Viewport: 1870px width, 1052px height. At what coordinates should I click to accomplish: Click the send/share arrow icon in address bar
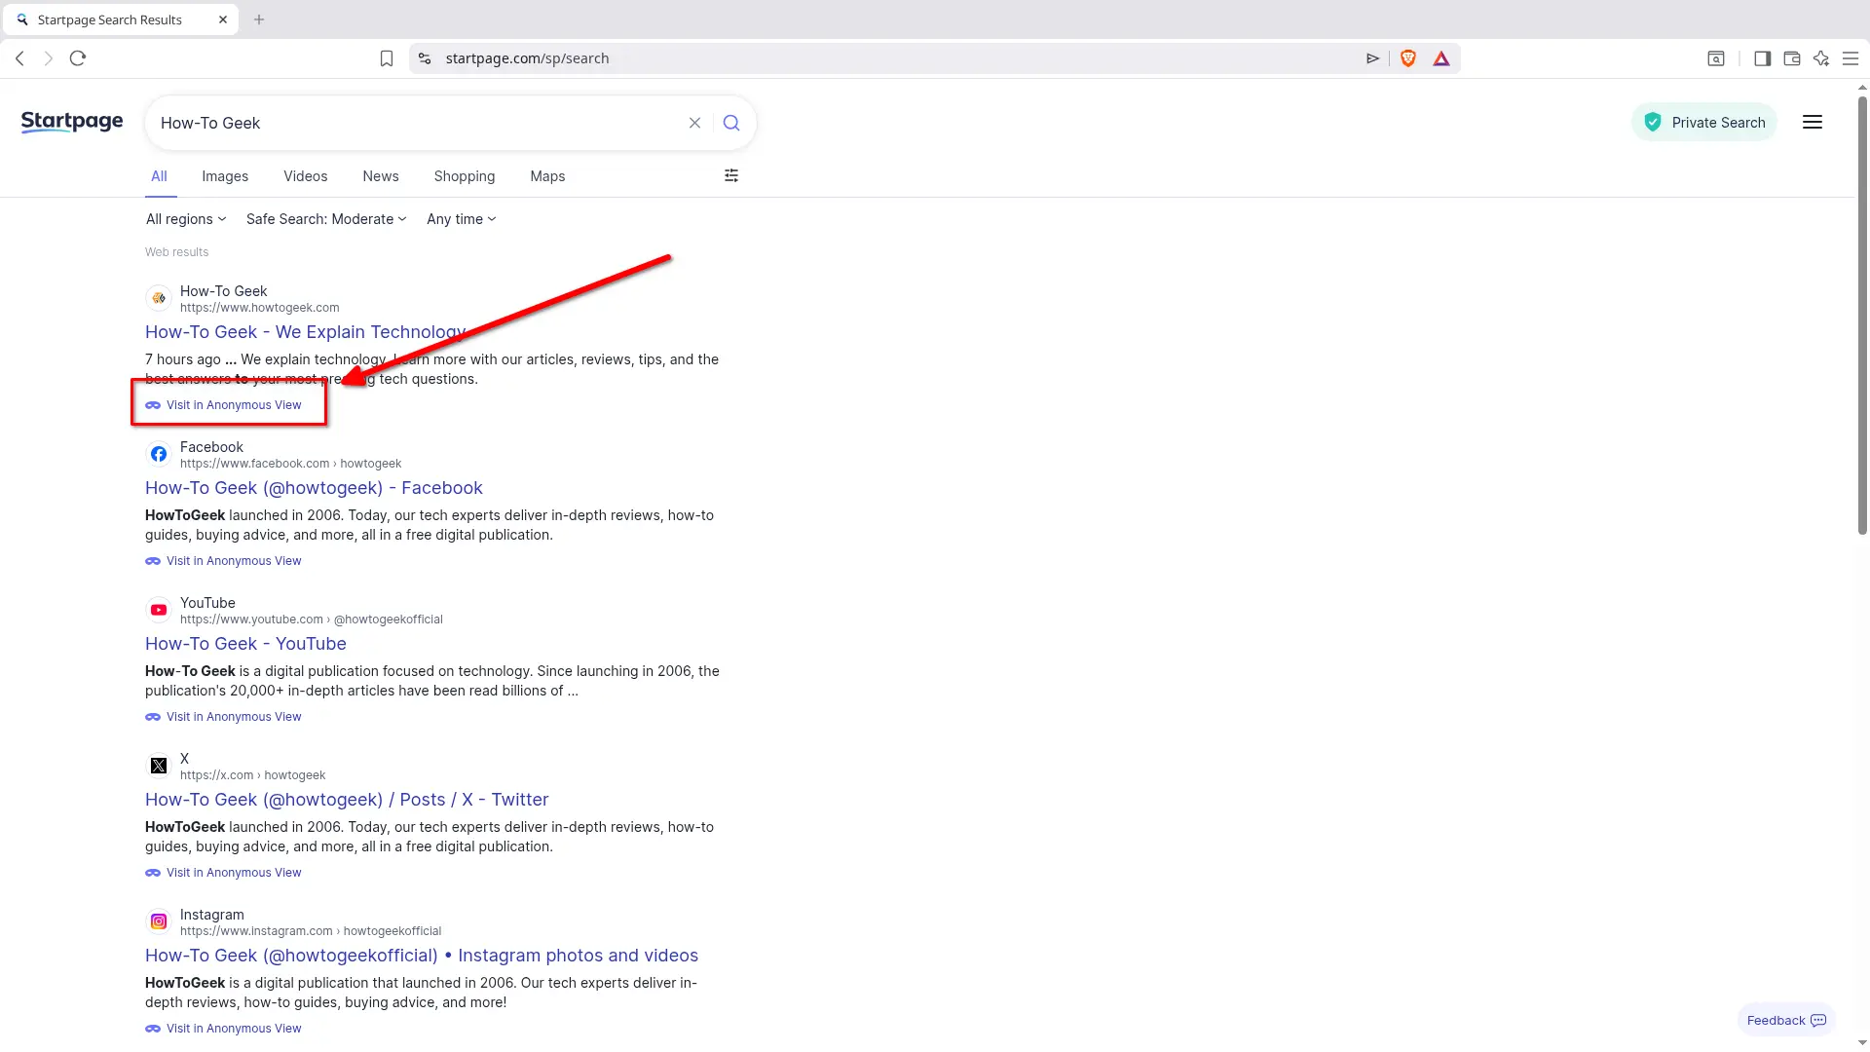[1372, 58]
